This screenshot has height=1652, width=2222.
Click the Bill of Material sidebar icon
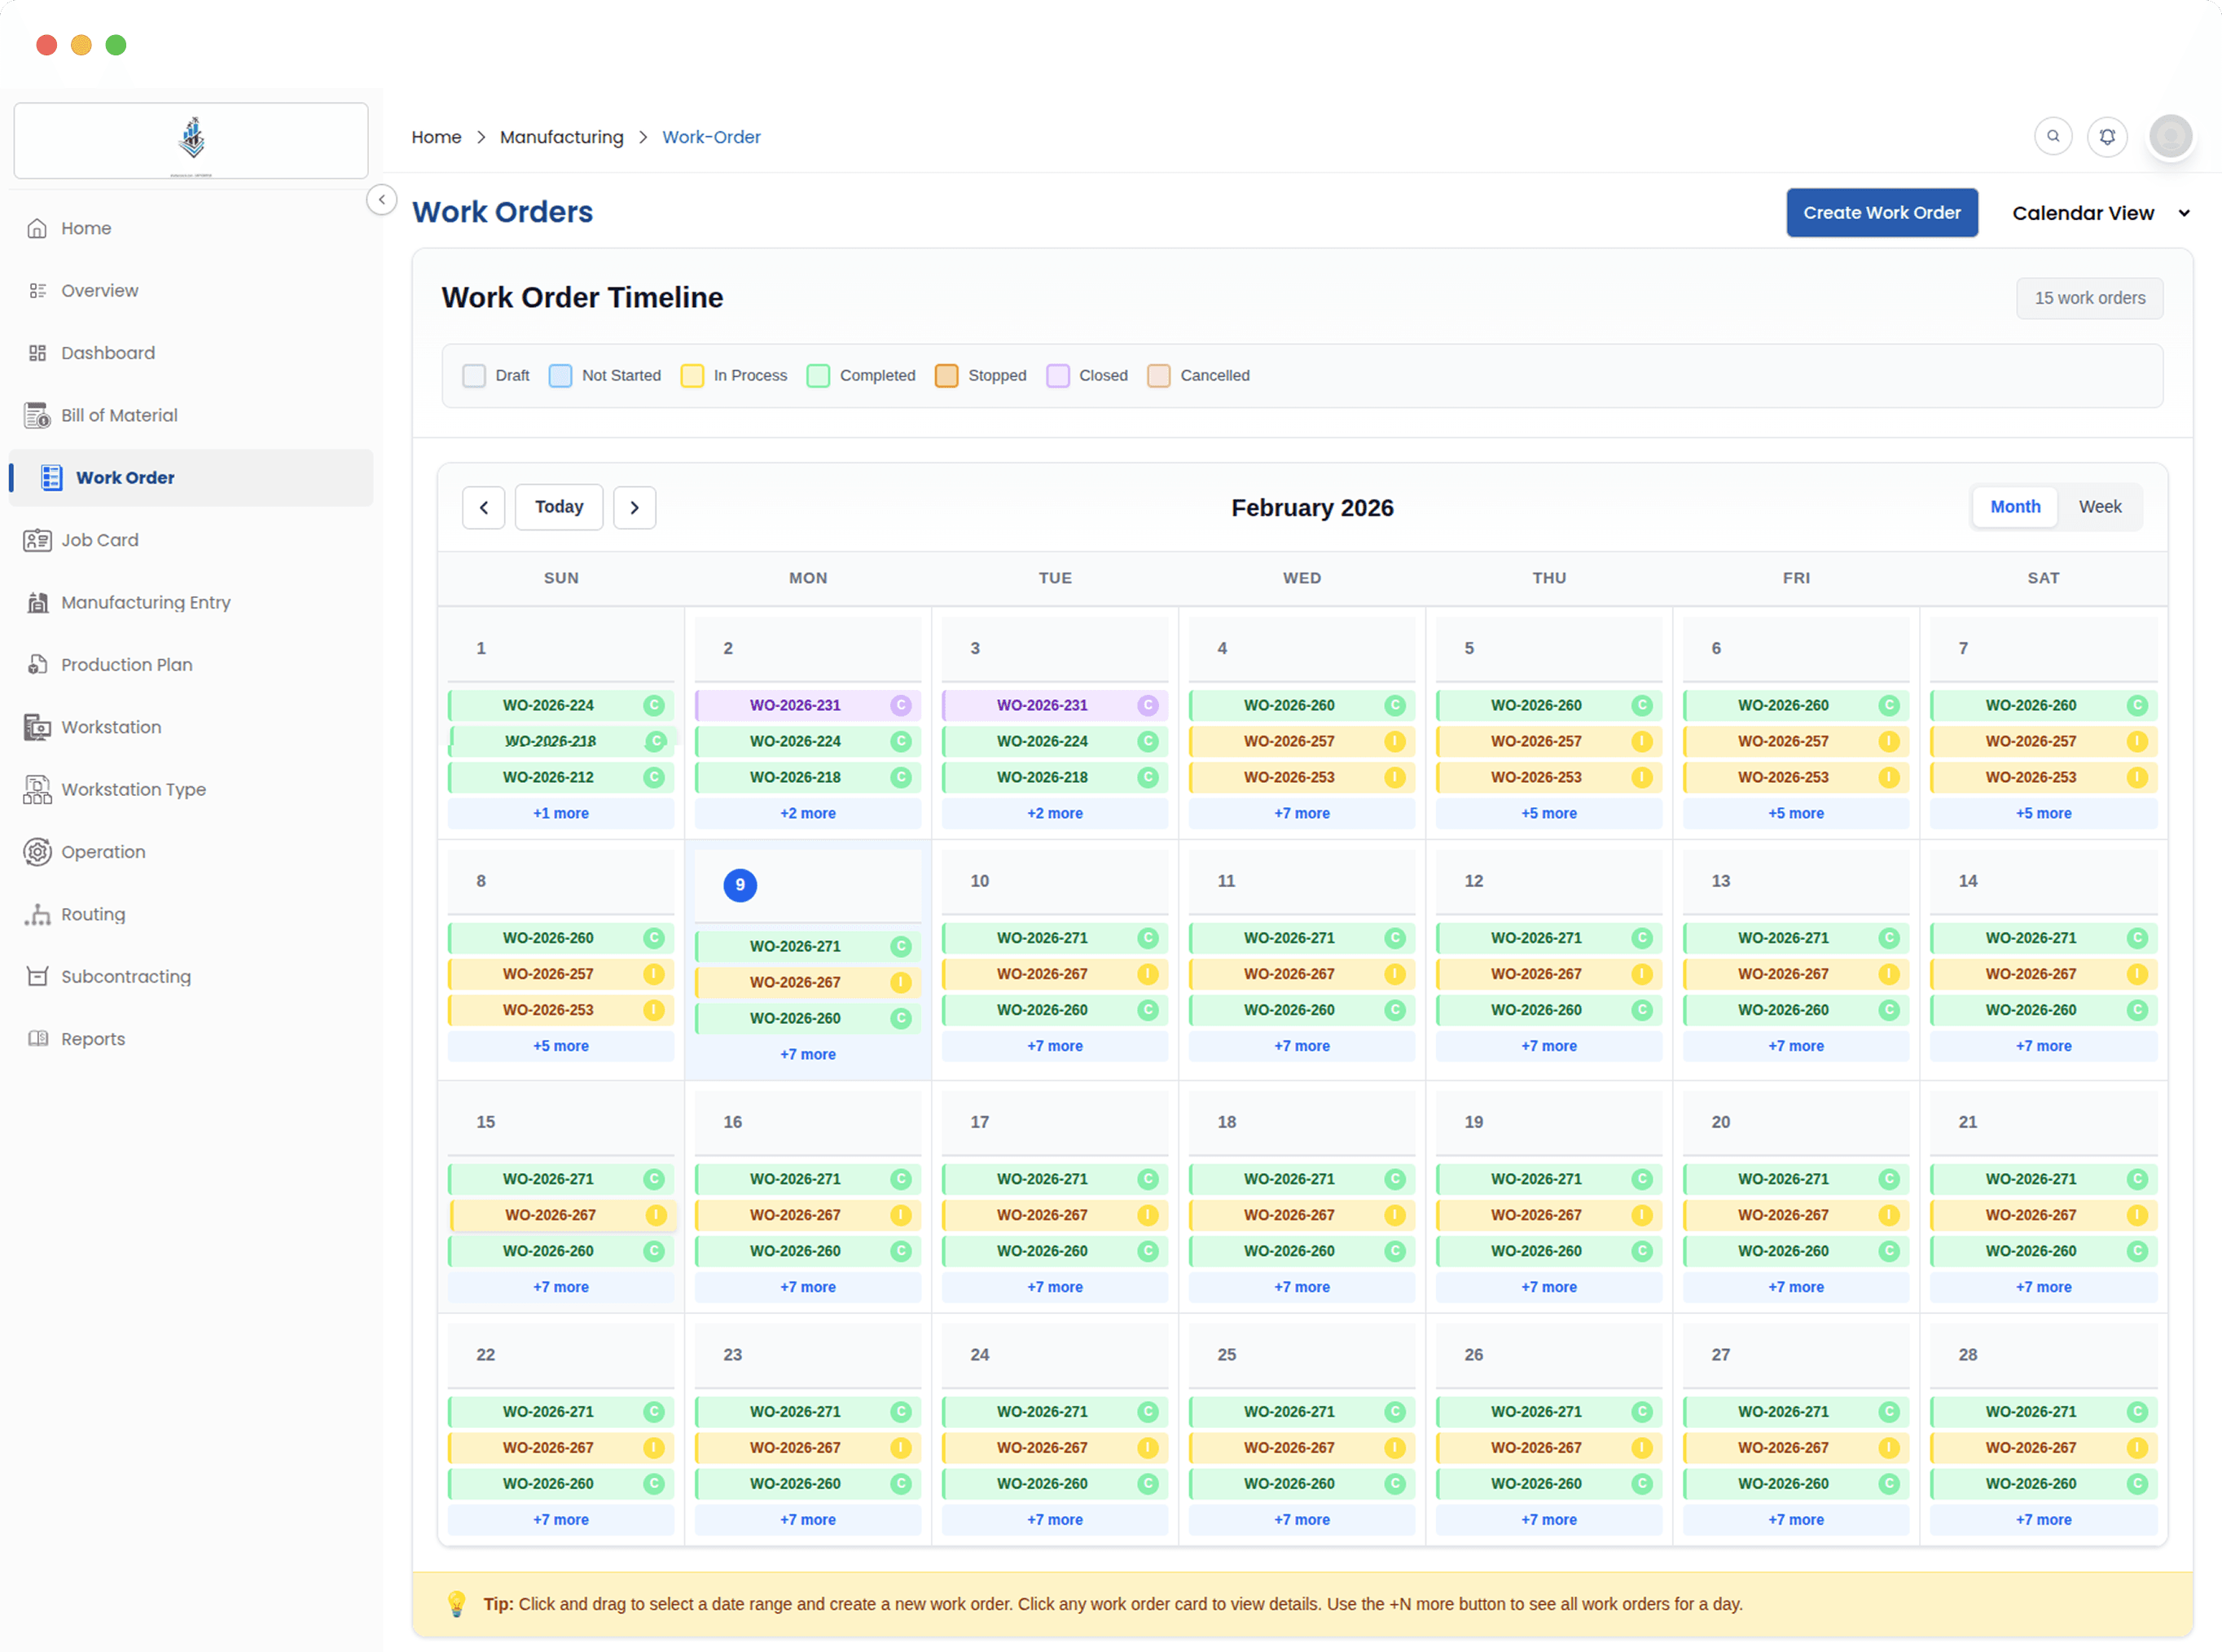(37, 415)
